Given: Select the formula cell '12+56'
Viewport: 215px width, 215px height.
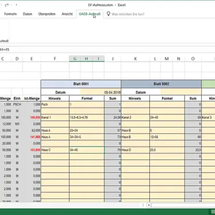Looking at the screenshot, I should [x=167, y=137].
